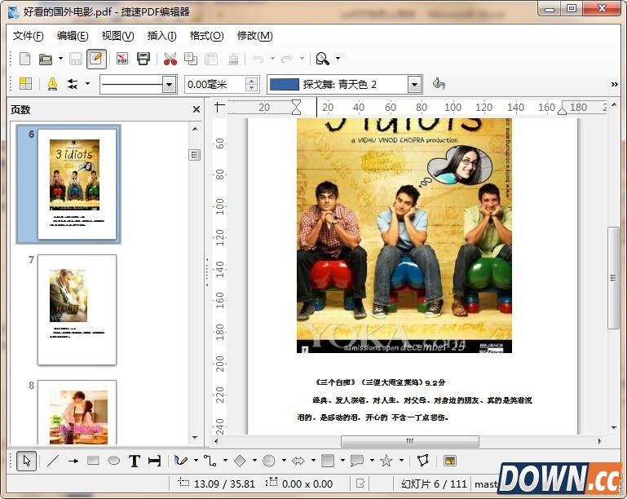
Task: Create a new document icon
Action: tap(24, 60)
